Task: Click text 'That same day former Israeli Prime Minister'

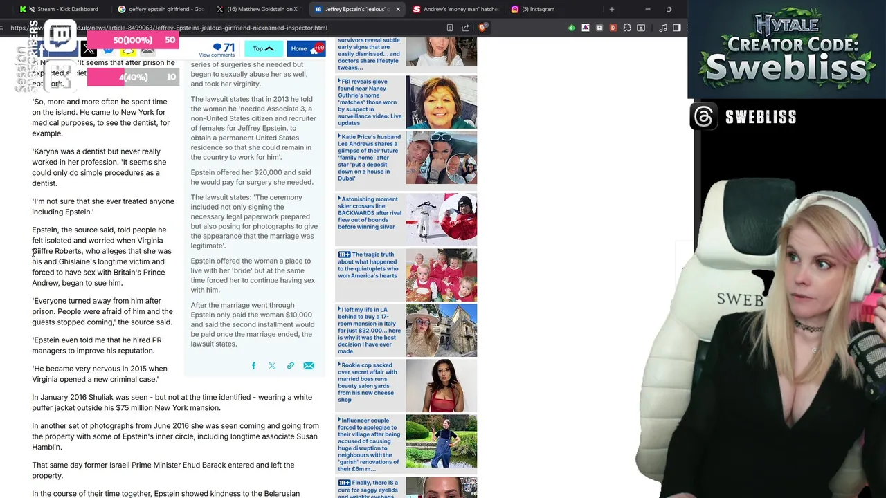Action: pyautogui.click(x=163, y=470)
